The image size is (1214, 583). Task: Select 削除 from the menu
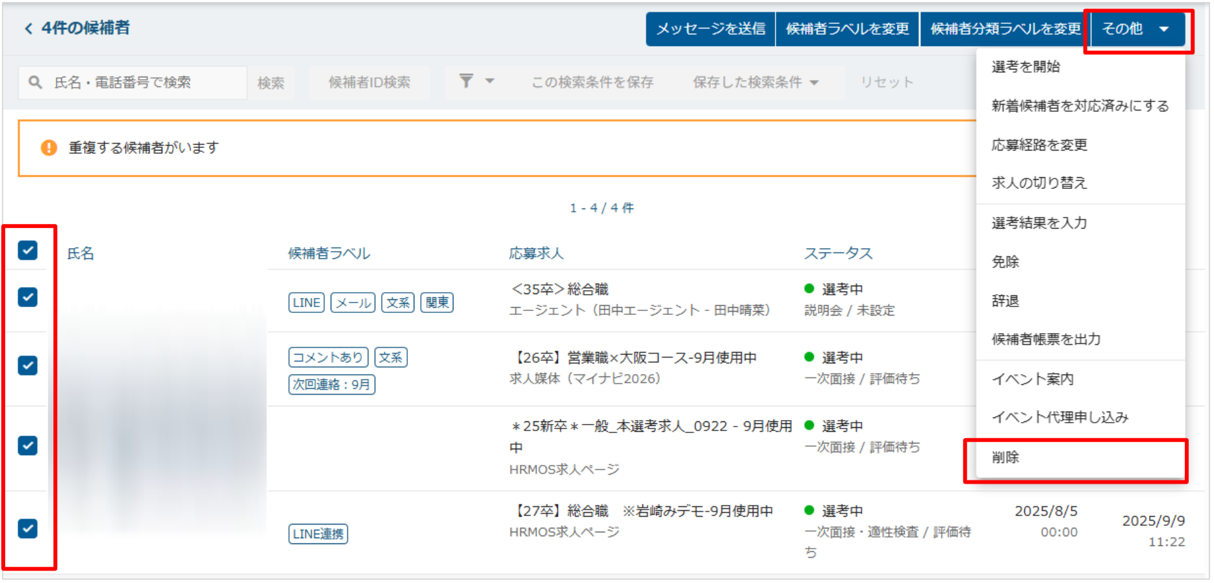pyautogui.click(x=1005, y=458)
